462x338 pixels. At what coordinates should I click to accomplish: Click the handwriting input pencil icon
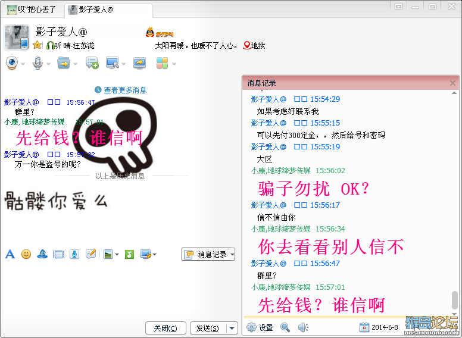pyautogui.click(x=90, y=253)
